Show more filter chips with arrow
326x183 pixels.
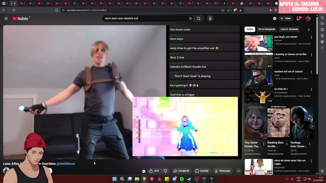tap(309, 29)
